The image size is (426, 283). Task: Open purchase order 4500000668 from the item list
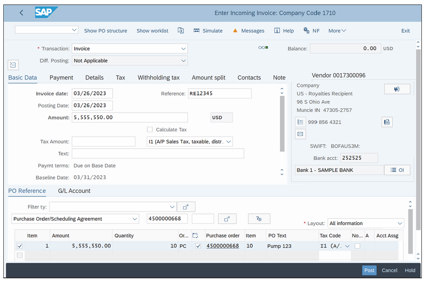pyautogui.click(x=223, y=246)
